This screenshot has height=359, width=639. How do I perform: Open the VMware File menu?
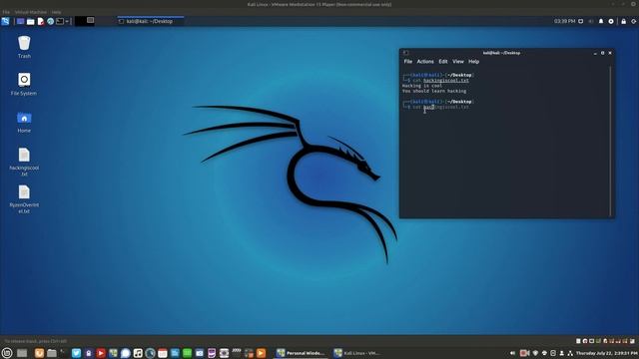tap(6, 12)
